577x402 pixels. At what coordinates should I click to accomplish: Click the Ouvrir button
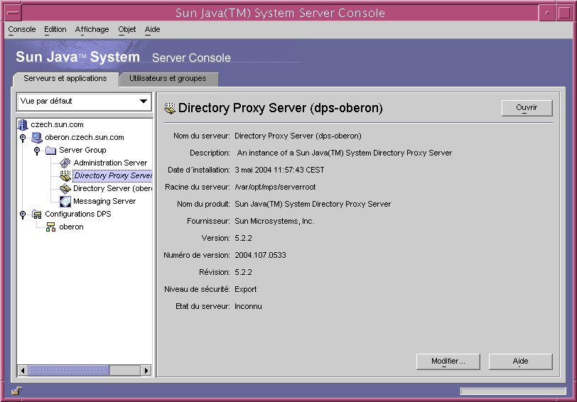coord(527,108)
